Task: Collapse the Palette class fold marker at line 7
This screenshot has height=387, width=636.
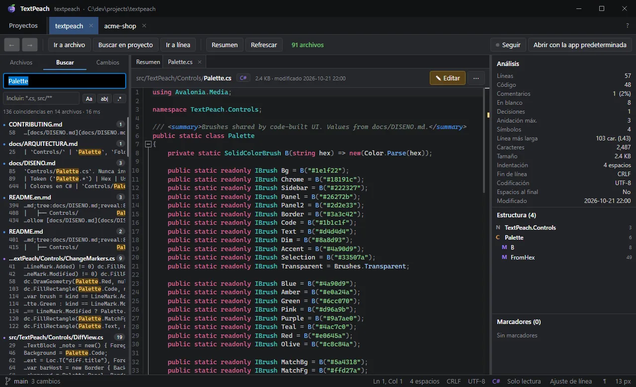Action: tap(148, 144)
